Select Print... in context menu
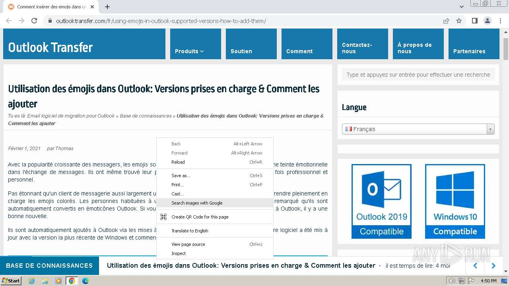 [x=215, y=185]
